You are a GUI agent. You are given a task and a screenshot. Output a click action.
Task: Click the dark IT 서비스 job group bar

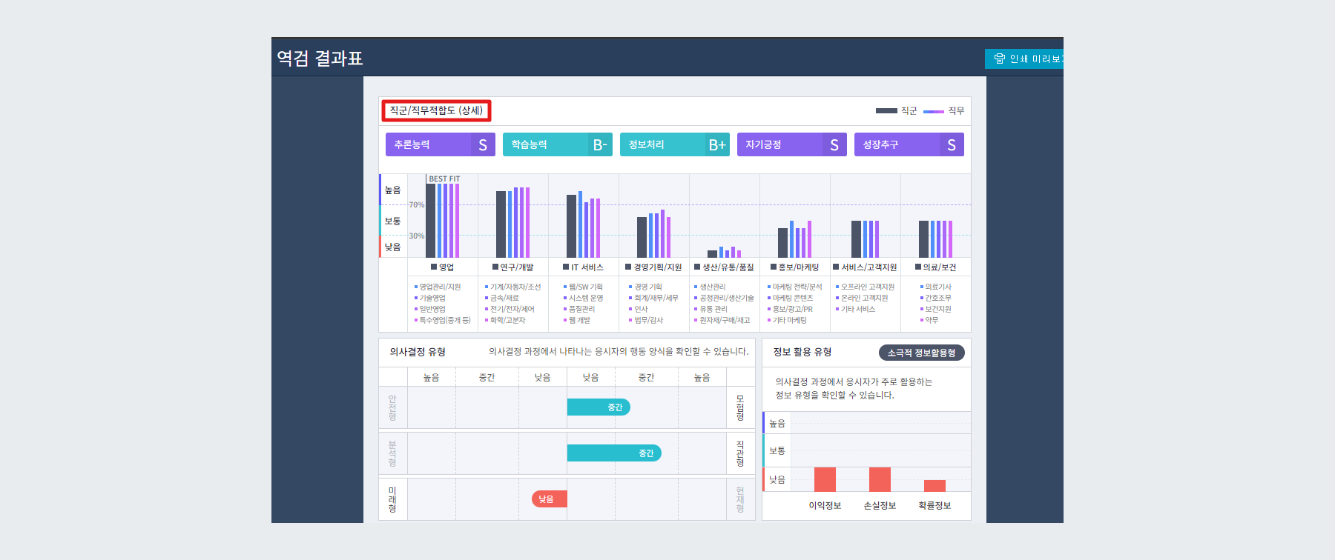[571, 226]
